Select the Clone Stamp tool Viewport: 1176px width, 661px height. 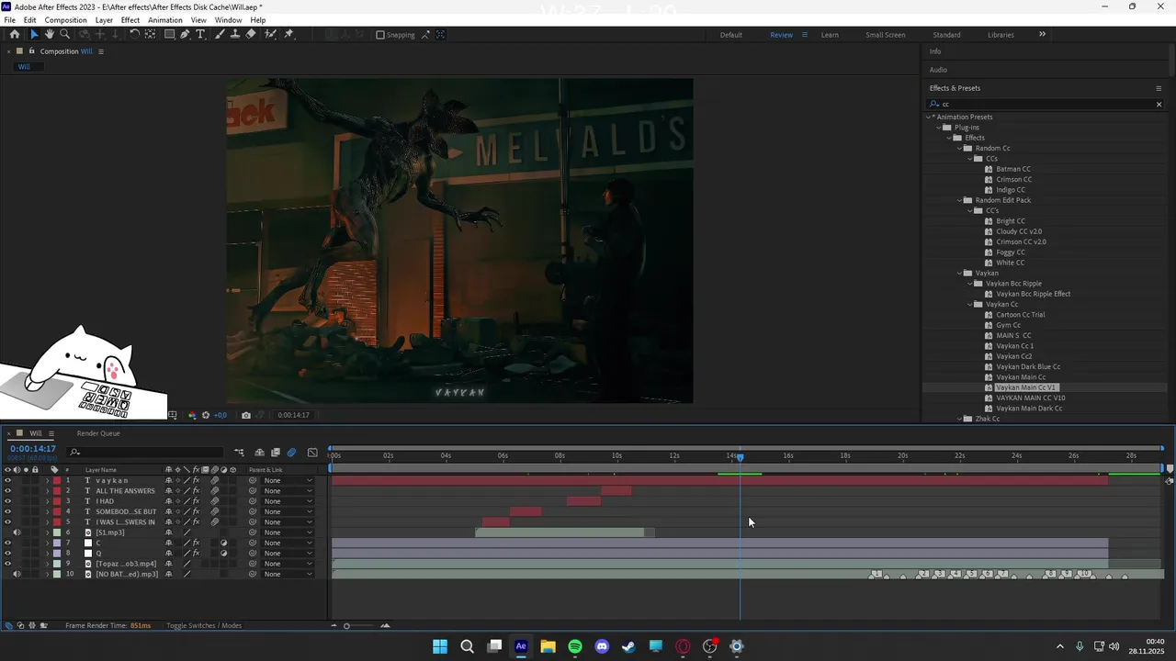(x=235, y=35)
